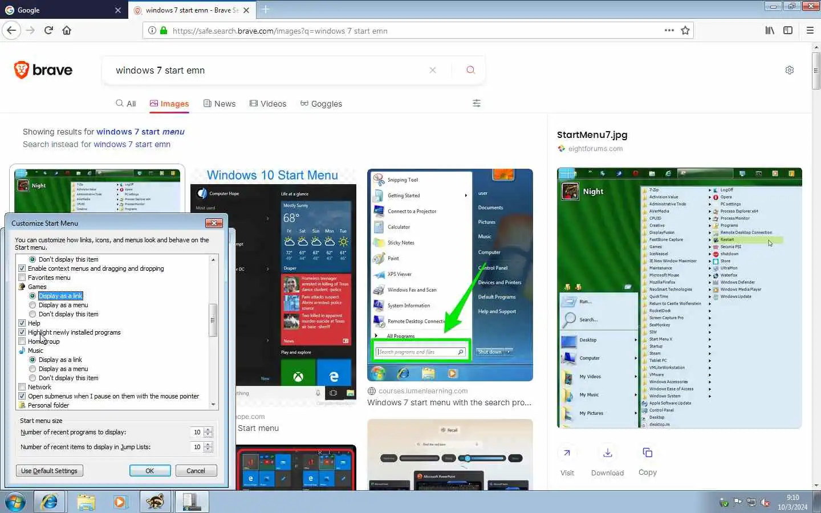The height and width of the screenshot is (513, 821).
Task: Open the eightforums.com source link
Action: (x=595, y=149)
